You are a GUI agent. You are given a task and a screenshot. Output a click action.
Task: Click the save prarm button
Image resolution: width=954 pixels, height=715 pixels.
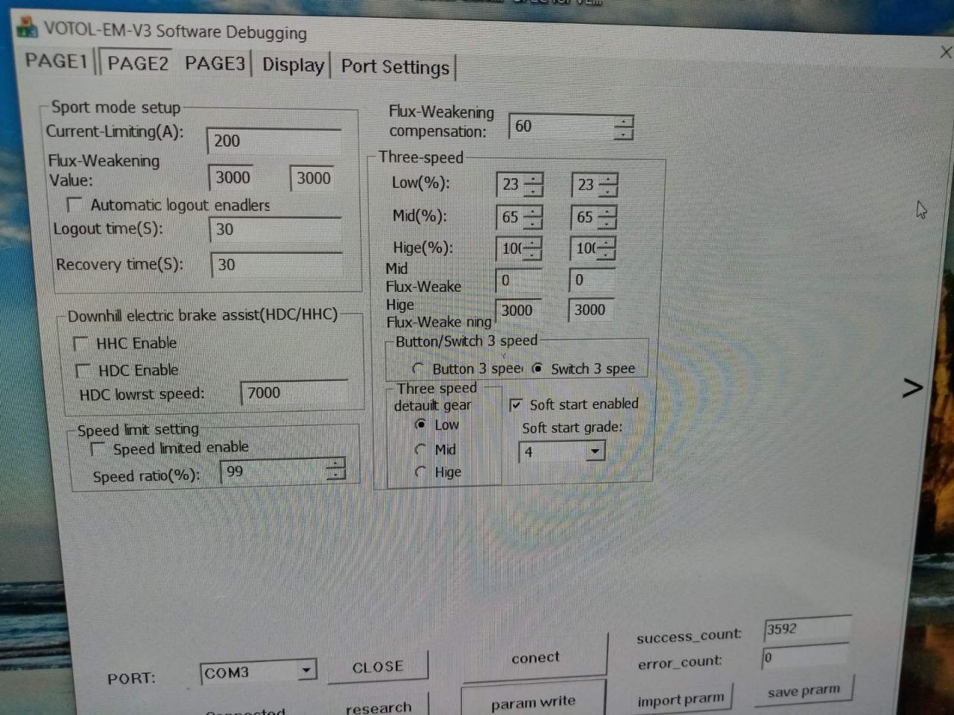(x=803, y=691)
